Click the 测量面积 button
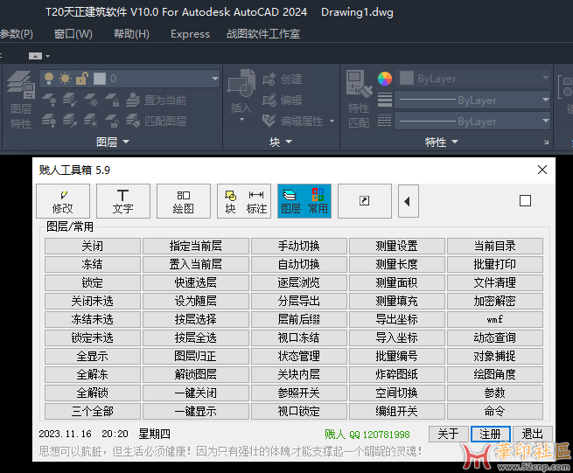This screenshot has height=473, width=573. (x=397, y=282)
